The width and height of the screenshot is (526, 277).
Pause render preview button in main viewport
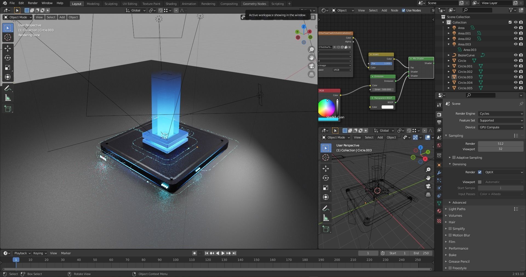tap(313, 17)
